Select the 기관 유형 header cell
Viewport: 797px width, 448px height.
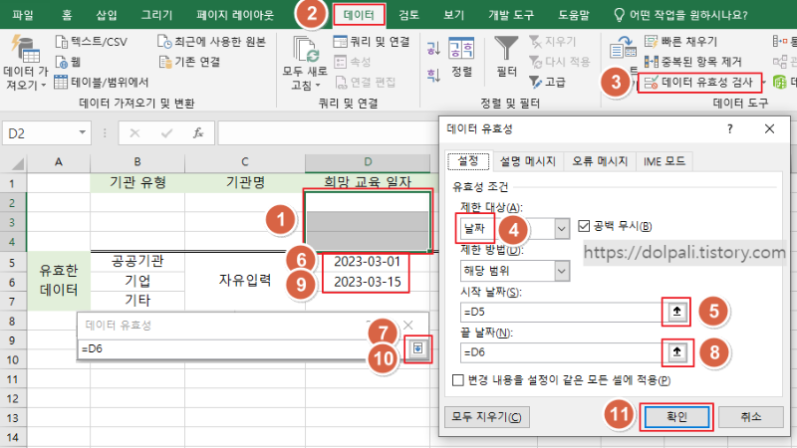(137, 182)
